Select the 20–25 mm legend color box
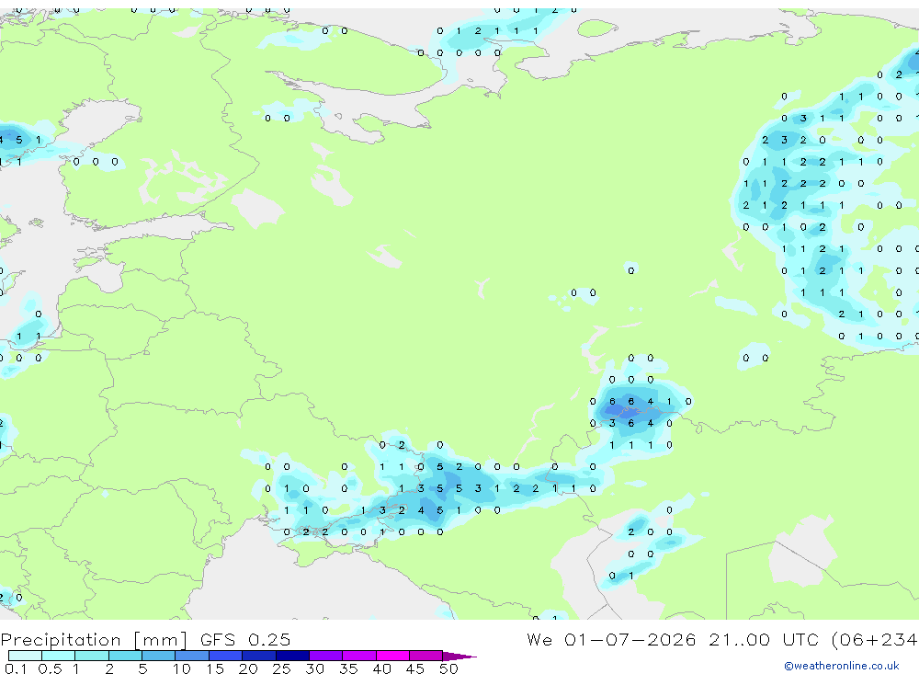919x674 pixels. [x=259, y=656]
